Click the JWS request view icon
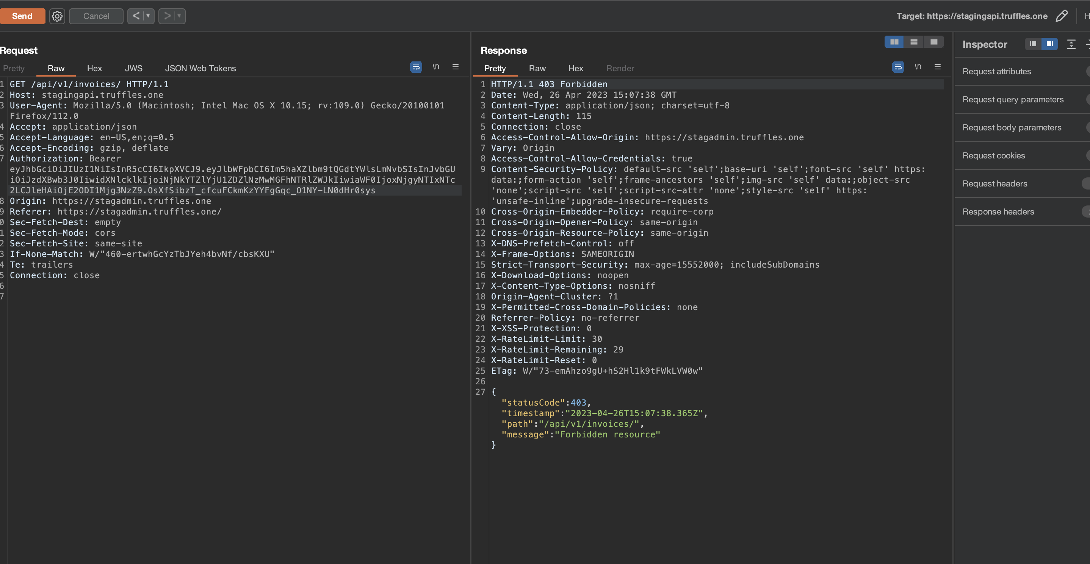Viewport: 1090px width, 564px height. (x=133, y=67)
